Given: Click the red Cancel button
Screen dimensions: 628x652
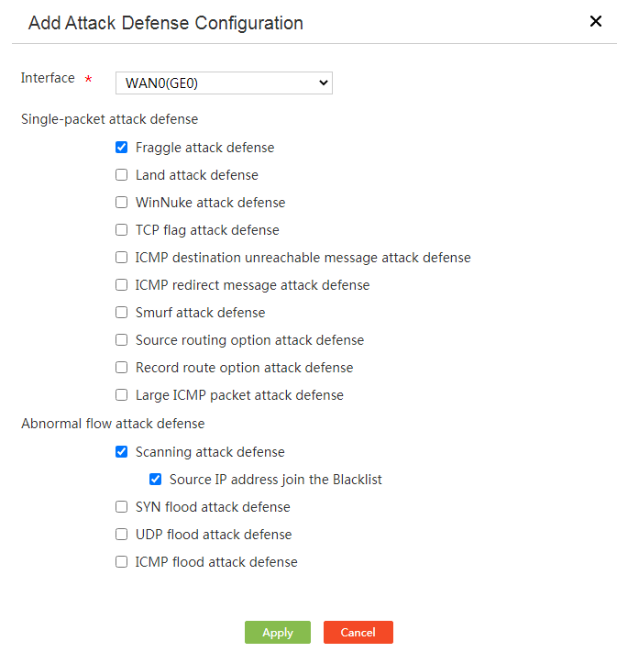Looking at the screenshot, I should click(x=358, y=633).
